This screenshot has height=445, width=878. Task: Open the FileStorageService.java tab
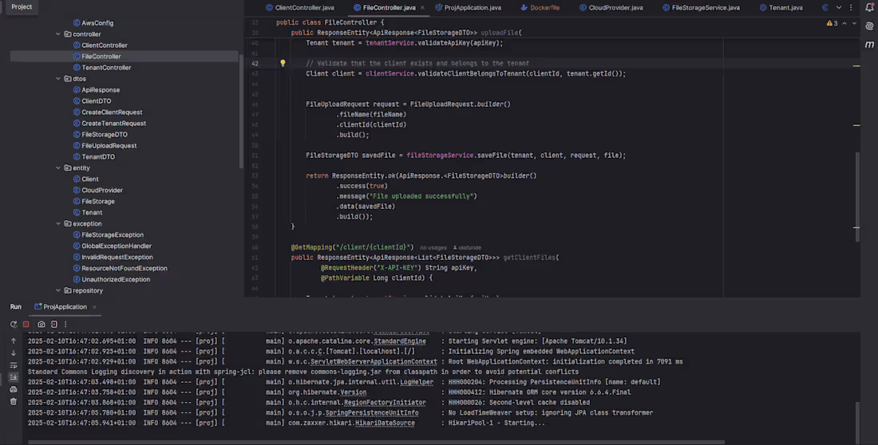[x=706, y=8]
